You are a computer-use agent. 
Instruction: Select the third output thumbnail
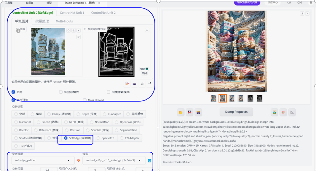click(x=232, y=98)
